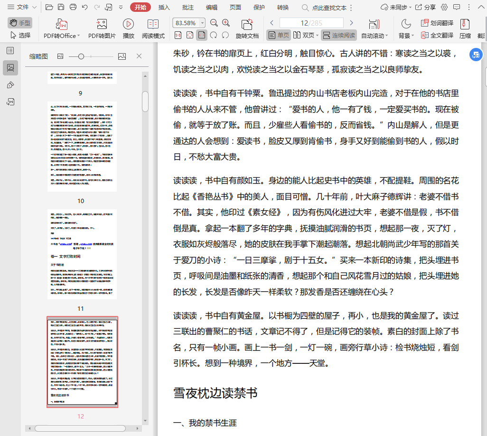Select the 开始 ribbon tab
Image resolution: width=487 pixels, height=436 pixels.
click(x=140, y=7)
